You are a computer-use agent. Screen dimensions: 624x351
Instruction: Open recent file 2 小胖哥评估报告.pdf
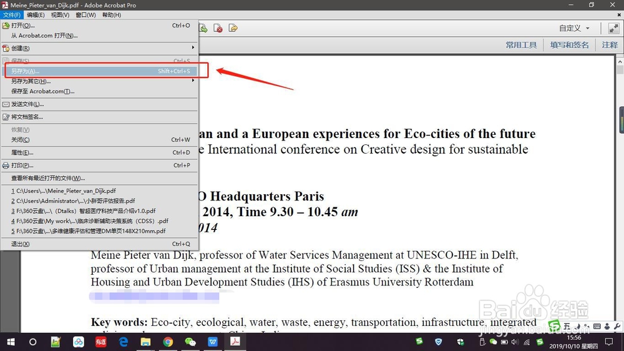click(x=99, y=201)
